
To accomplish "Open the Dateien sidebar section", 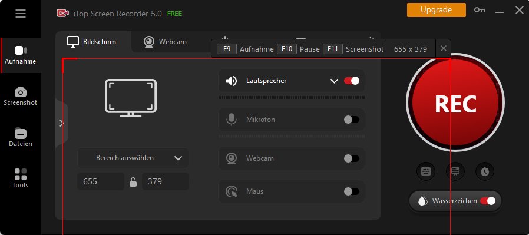I will [x=20, y=138].
